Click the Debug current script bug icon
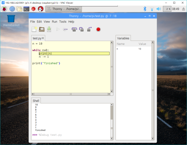This screenshot has height=145, width=187. pos(65,29)
